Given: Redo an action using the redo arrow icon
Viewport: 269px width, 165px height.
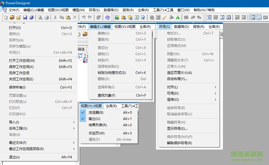Looking at the screenshot, I should [90, 17].
